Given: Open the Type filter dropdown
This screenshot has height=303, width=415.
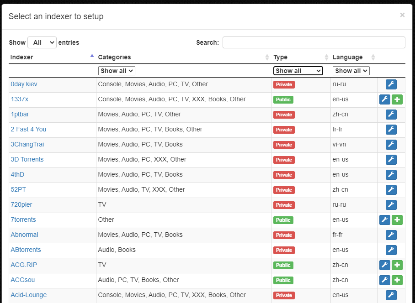Looking at the screenshot, I should coord(298,71).
